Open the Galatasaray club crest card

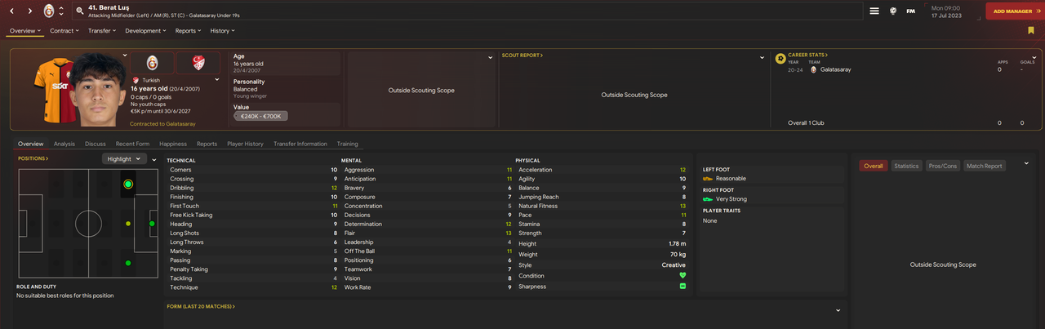point(152,63)
